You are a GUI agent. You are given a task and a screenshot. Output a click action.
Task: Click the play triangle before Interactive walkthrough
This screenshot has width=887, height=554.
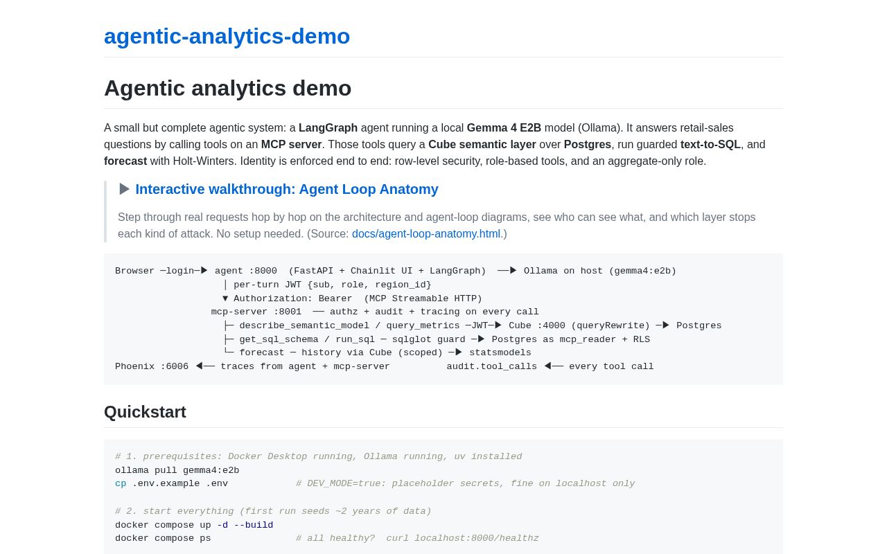point(125,189)
